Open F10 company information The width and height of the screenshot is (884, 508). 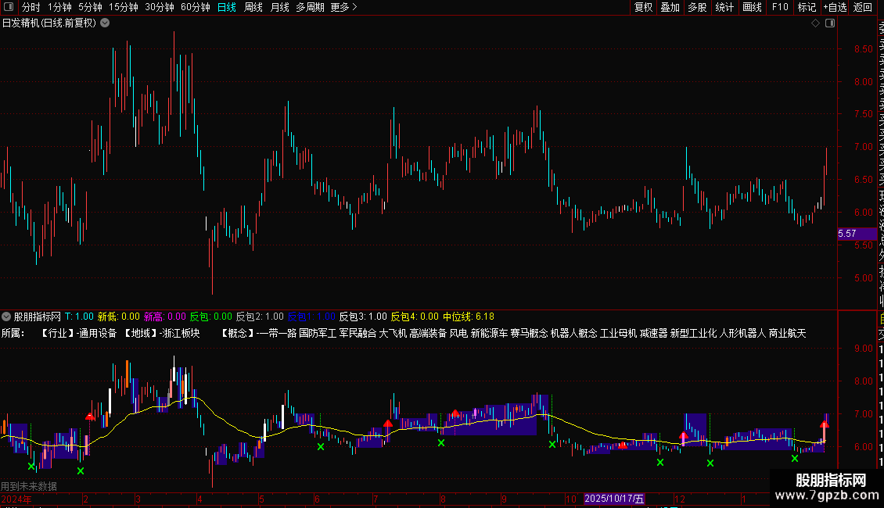point(780,7)
